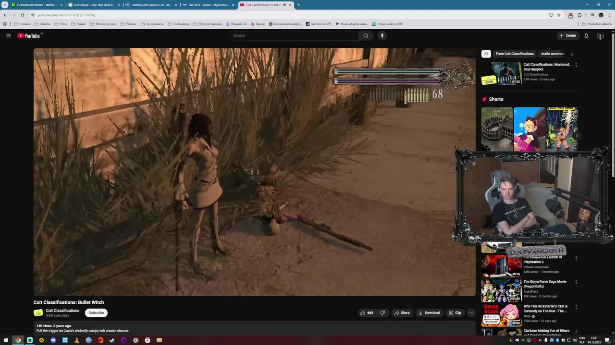Mute the Cult Classifications tab audio
The width and height of the screenshot is (615, 345).
(284, 5)
